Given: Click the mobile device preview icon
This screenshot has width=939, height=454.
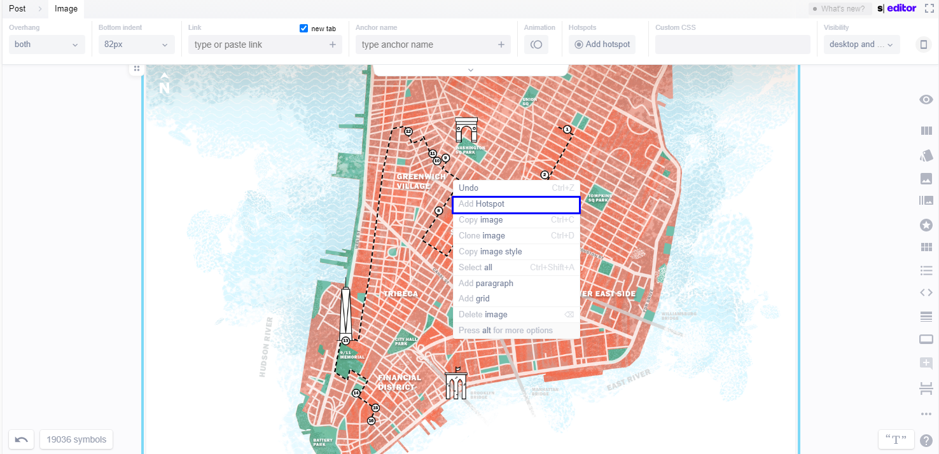Looking at the screenshot, I should (923, 45).
